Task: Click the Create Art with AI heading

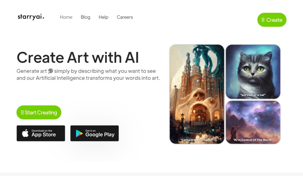Action: [78, 57]
